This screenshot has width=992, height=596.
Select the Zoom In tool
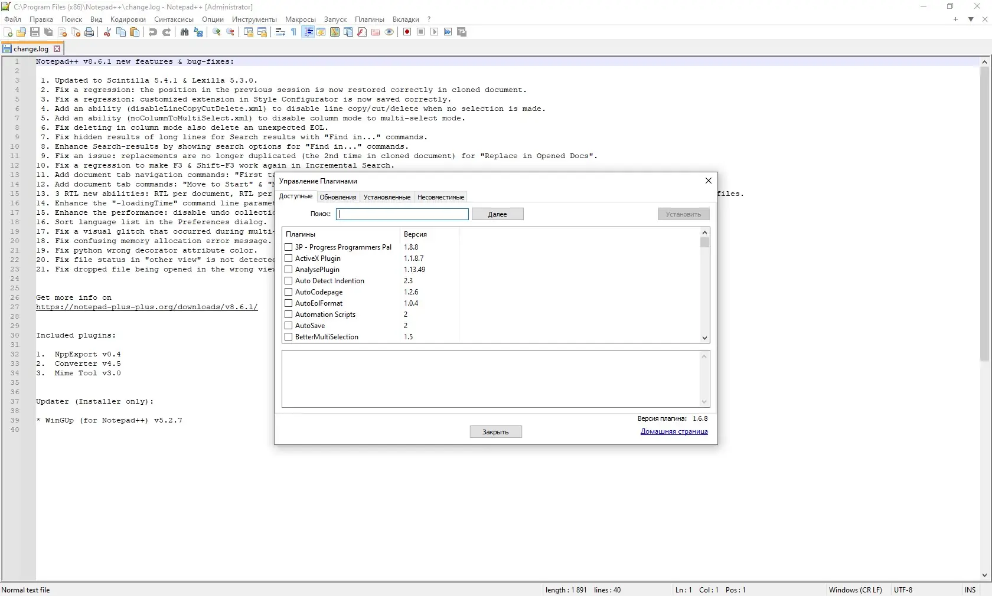[x=217, y=32]
